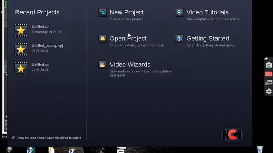
Task: Click 'Create a new project' subtitle text
Action: coord(126,19)
